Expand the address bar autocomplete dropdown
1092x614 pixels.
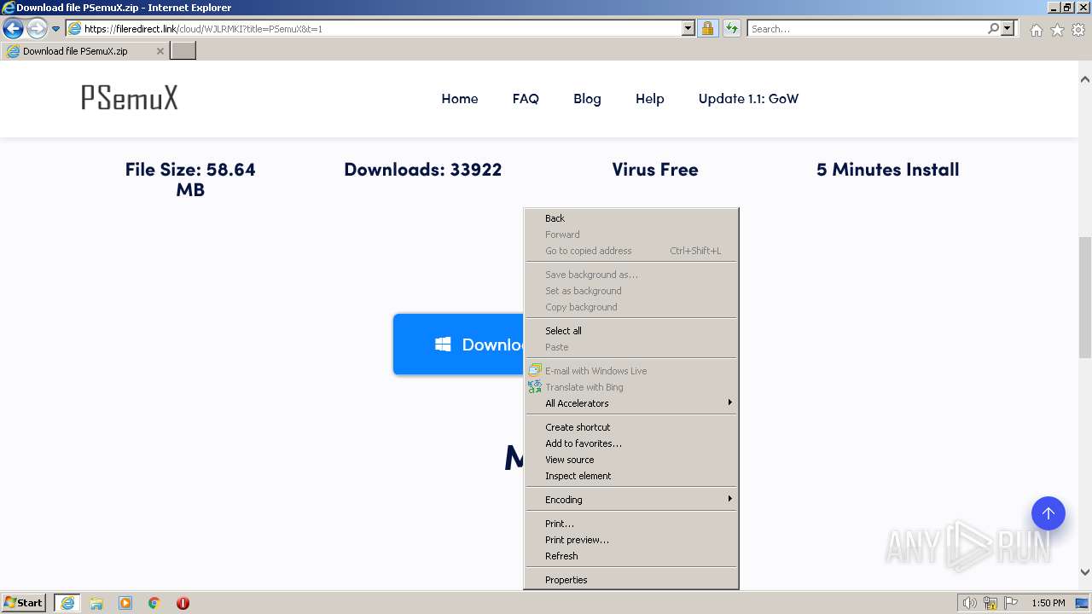click(x=688, y=28)
